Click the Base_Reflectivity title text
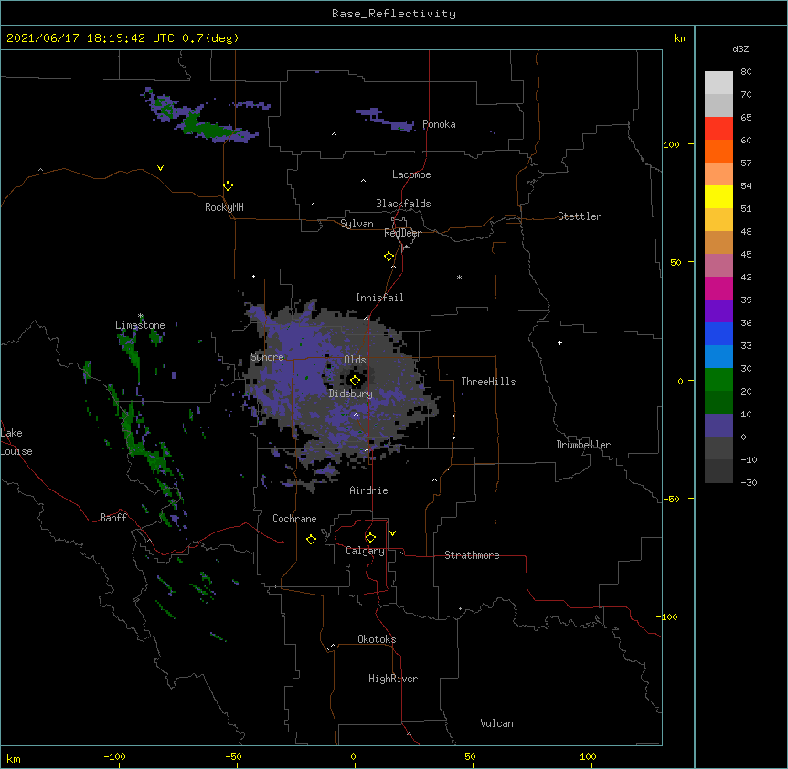 394,14
